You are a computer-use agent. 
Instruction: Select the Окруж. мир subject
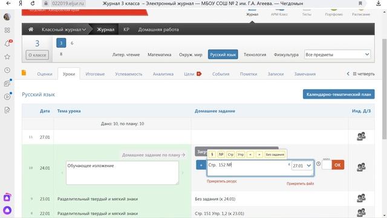tap(190, 54)
